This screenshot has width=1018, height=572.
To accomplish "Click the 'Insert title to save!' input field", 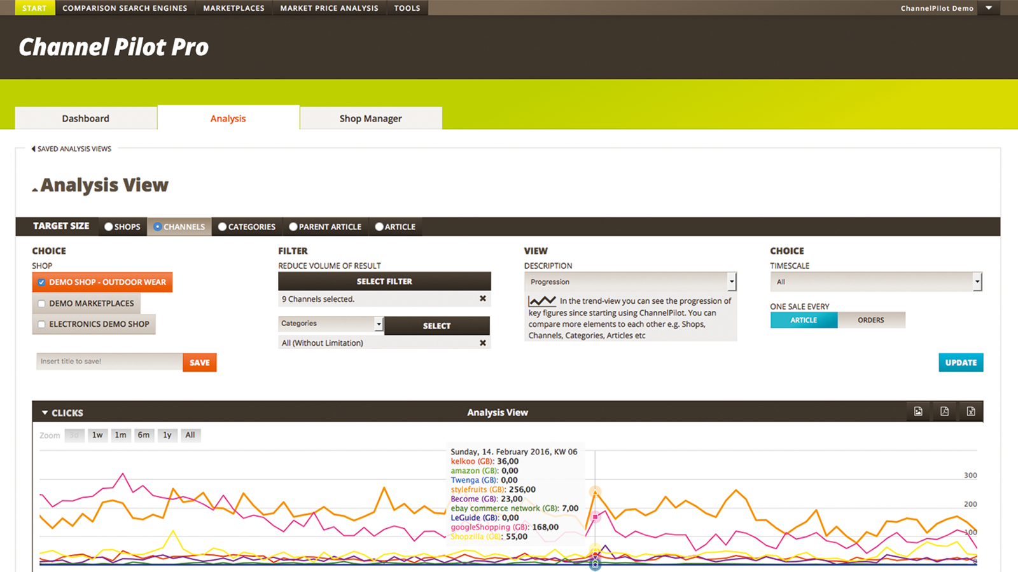I will point(108,361).
